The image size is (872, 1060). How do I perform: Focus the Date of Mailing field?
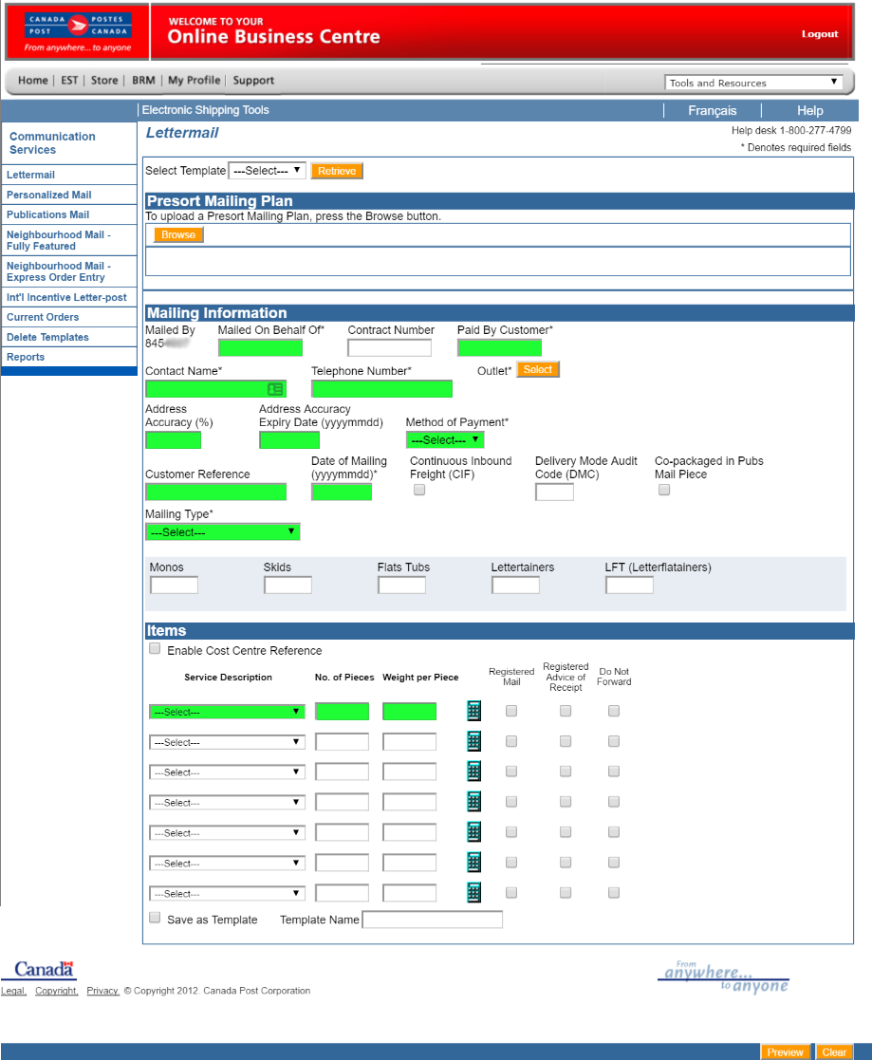(x=342, y=493)
